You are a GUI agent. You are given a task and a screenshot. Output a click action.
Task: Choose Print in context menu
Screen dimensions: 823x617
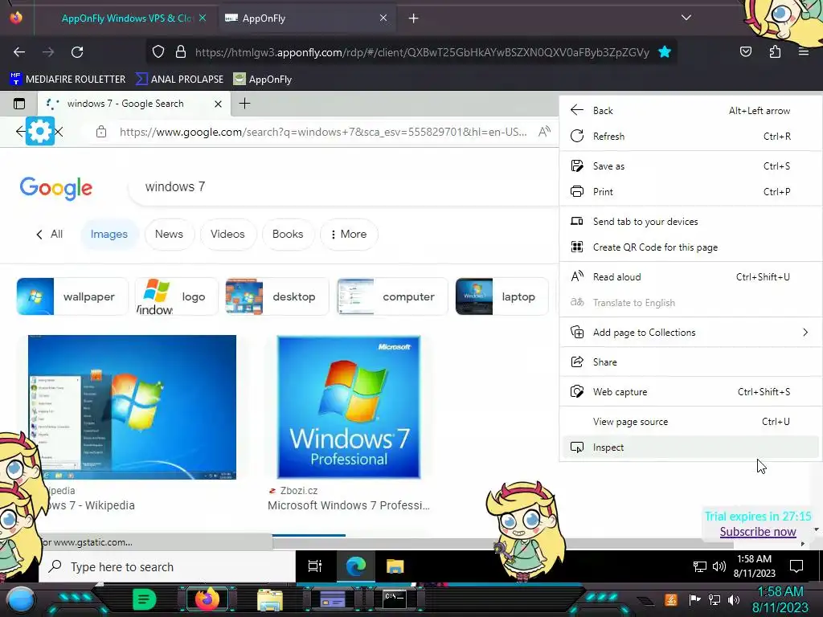tap(690, 192)
